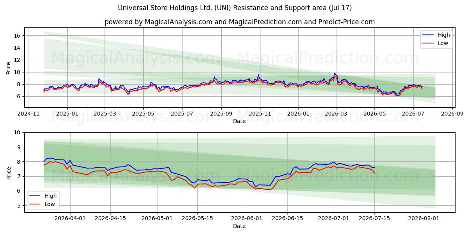Click the '2026-06-15' tick label
Viewport: 470px width, 235px height.
287,218
